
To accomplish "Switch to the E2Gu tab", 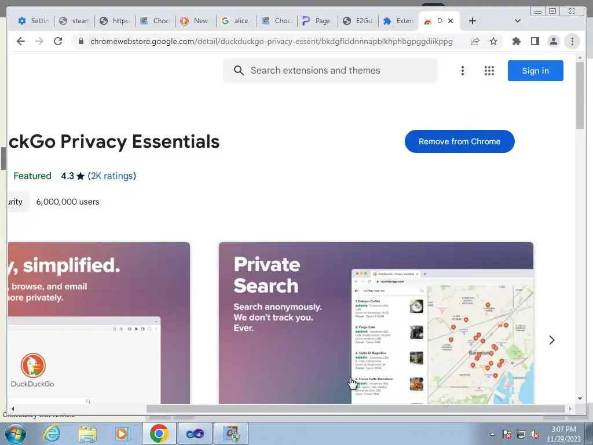I will tap(358, 21).
